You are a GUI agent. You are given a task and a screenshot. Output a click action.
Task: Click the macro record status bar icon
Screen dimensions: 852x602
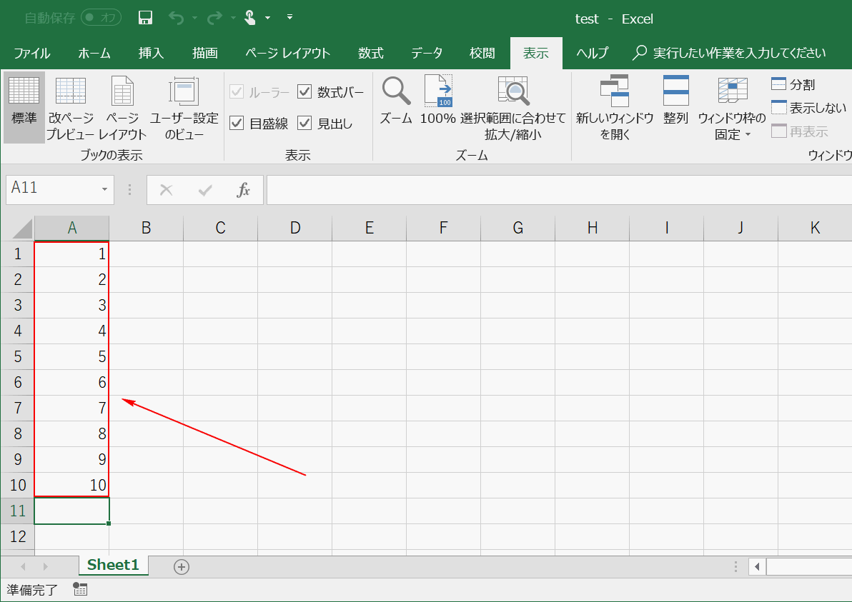point(80,590)
